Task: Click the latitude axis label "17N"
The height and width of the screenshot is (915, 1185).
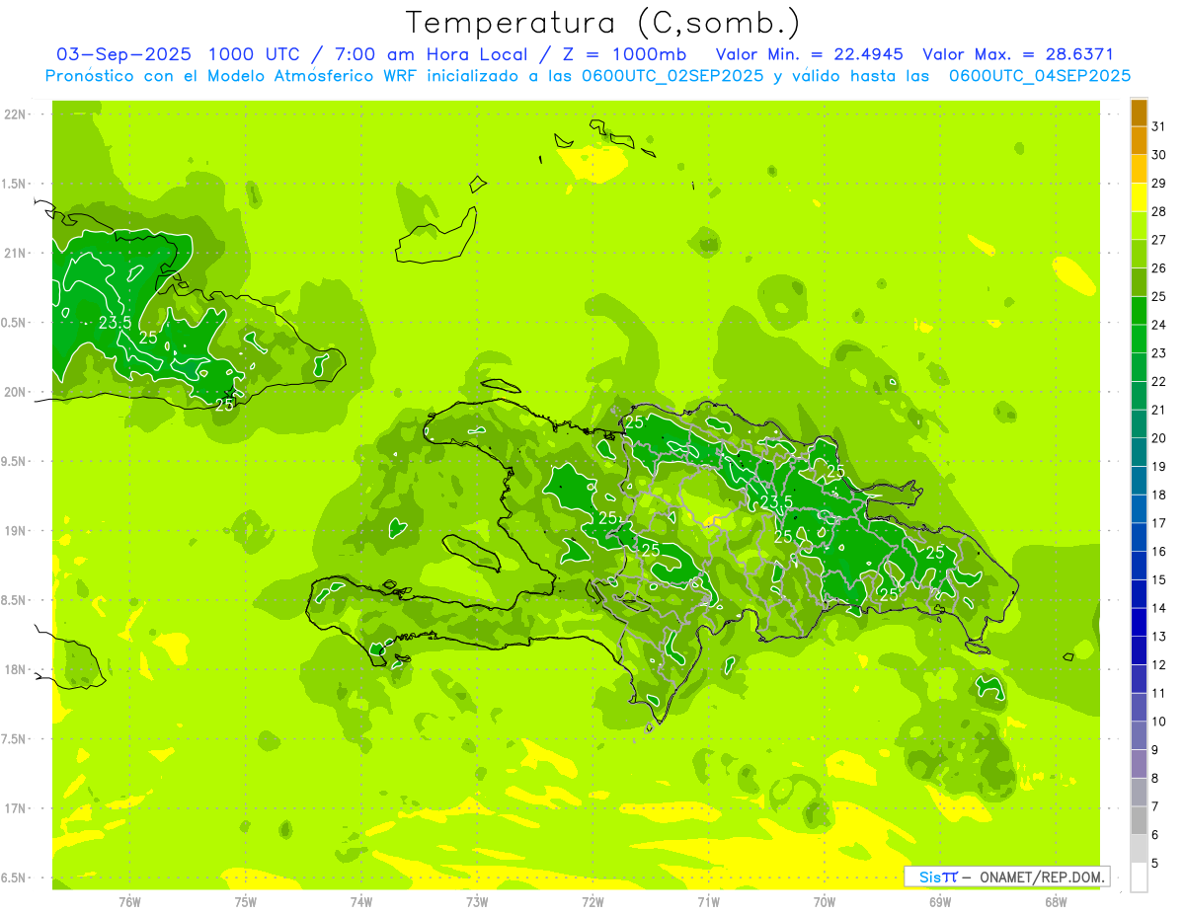Action: (x=15, y=808)
